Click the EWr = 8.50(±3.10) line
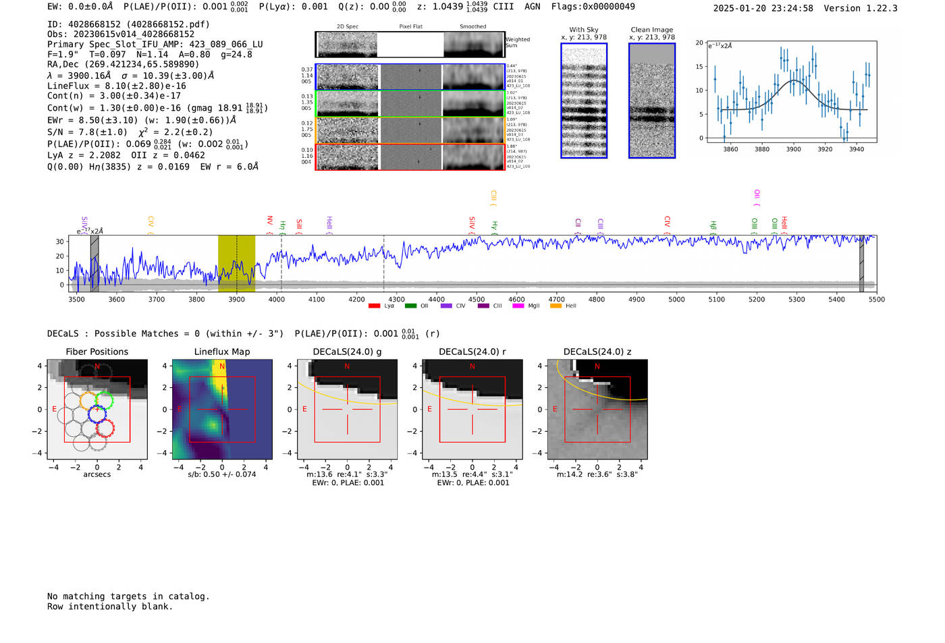This screenshot has width=945, height=643. 142,121
